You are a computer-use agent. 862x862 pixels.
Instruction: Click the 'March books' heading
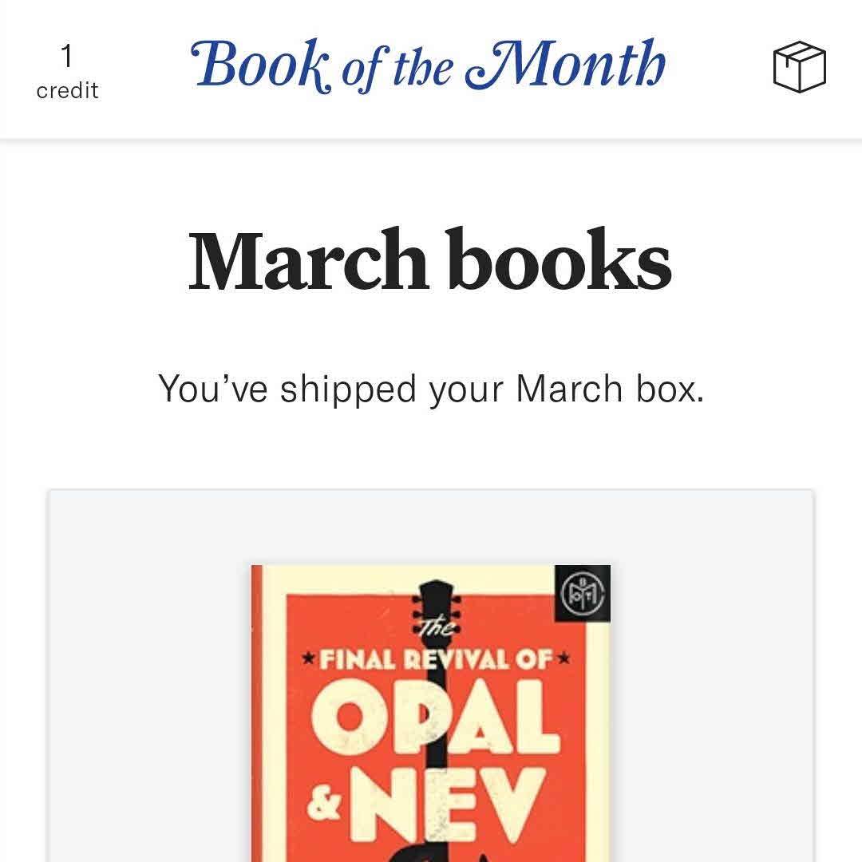tap(429, 262)
